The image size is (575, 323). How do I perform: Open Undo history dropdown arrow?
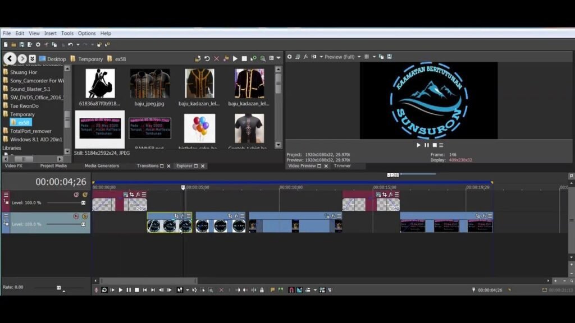[x=77, y=45]
